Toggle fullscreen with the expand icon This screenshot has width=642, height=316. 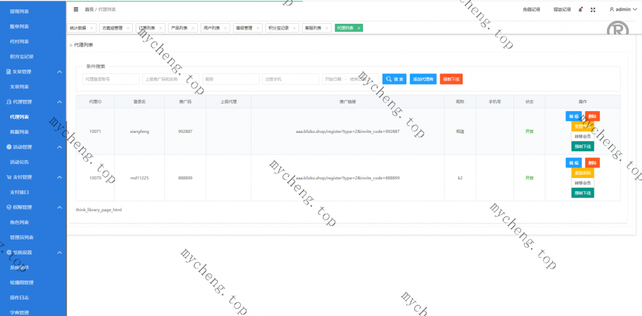click(592, 9)
